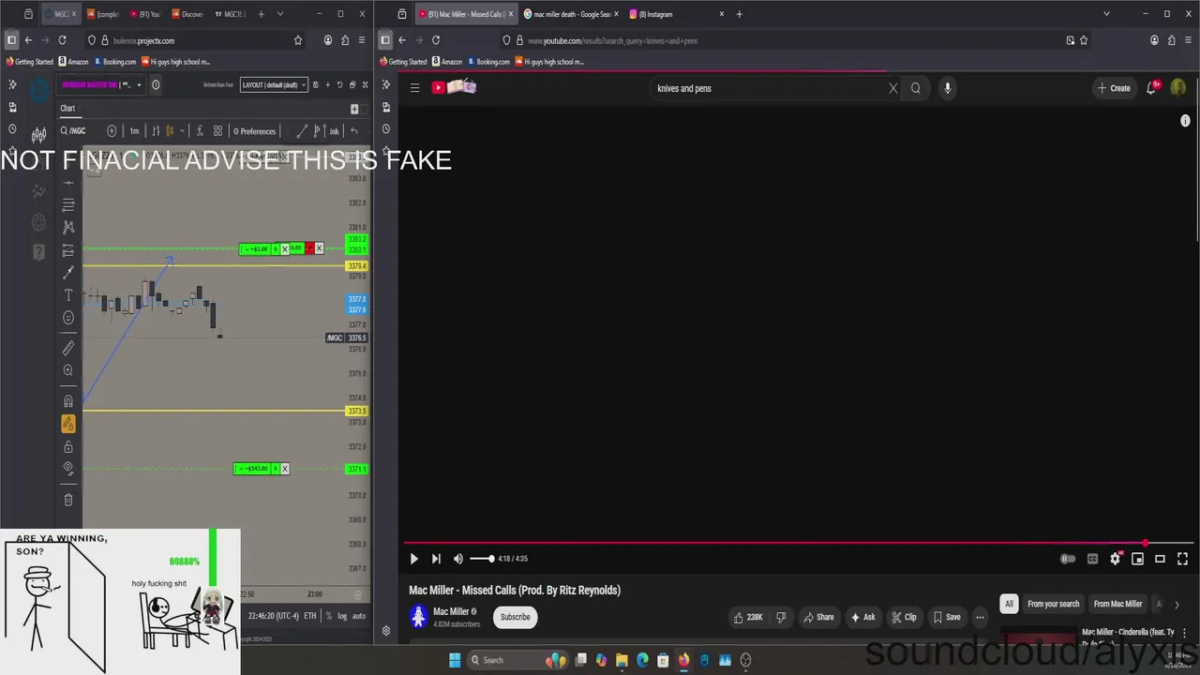Show video info card icon
Screen dimensions: 1200x675
1185,121
